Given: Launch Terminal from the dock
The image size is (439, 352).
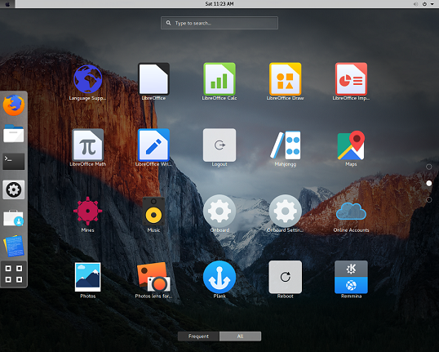Looking at the screenshot, I should click(x=14, y=162).
